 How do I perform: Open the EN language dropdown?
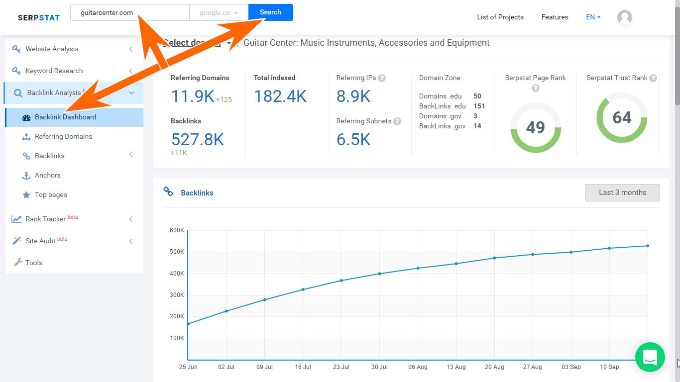point(593,17)
